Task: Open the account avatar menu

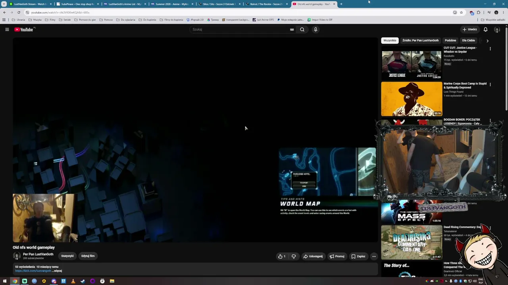Action: tap(496, 29)
